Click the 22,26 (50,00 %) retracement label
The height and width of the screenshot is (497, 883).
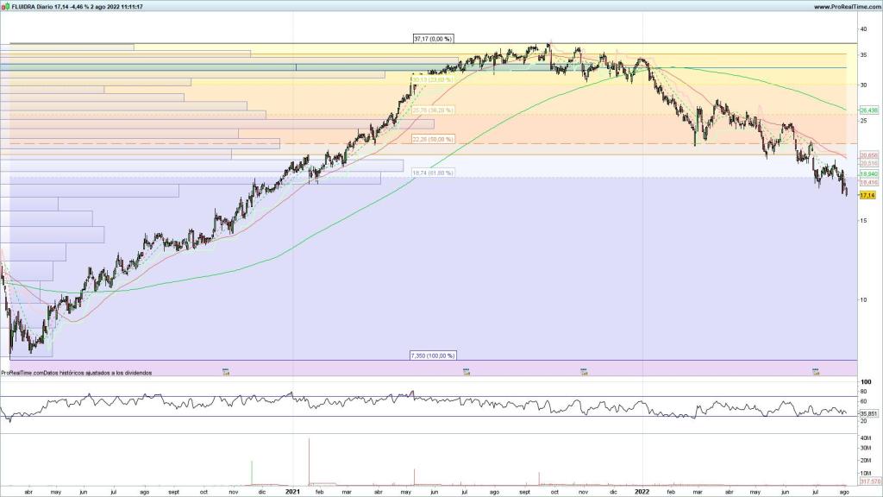[433, 139]
